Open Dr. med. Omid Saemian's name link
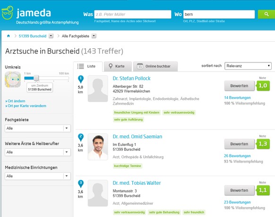Viewport: 275px width, 217px height. coord(137,136)
